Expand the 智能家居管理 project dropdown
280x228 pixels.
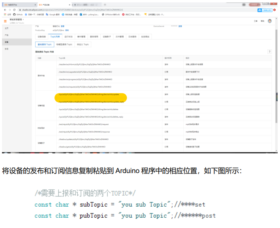[17, 19]
